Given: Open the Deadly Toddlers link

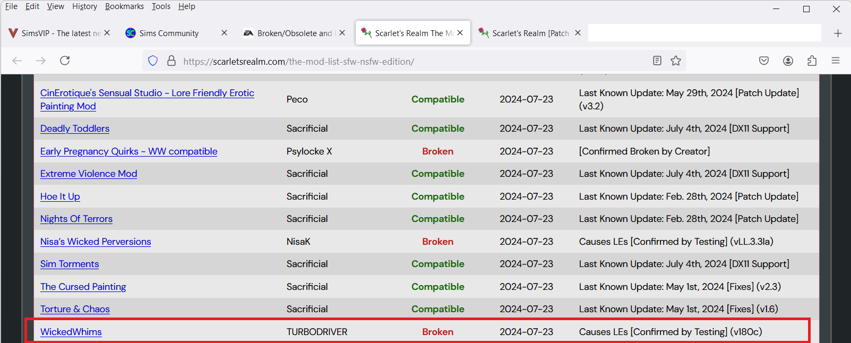Looking at the screenshot, I should click(x=75, y=128).
